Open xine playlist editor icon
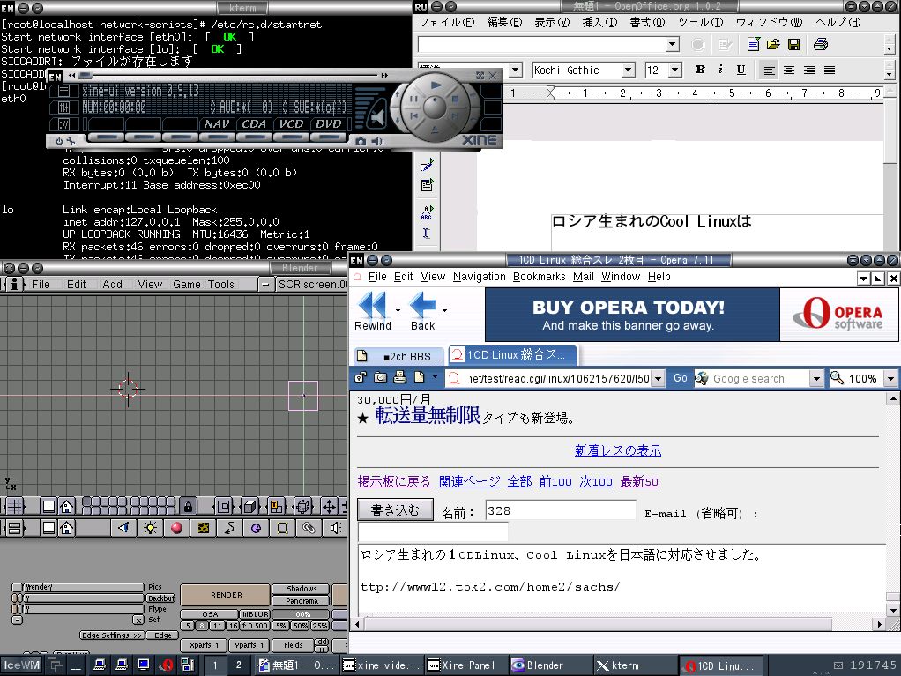901x676 pixels. click(x=63, y=91)
